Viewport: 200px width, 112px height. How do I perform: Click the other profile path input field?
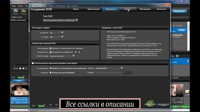pos(109,72)
